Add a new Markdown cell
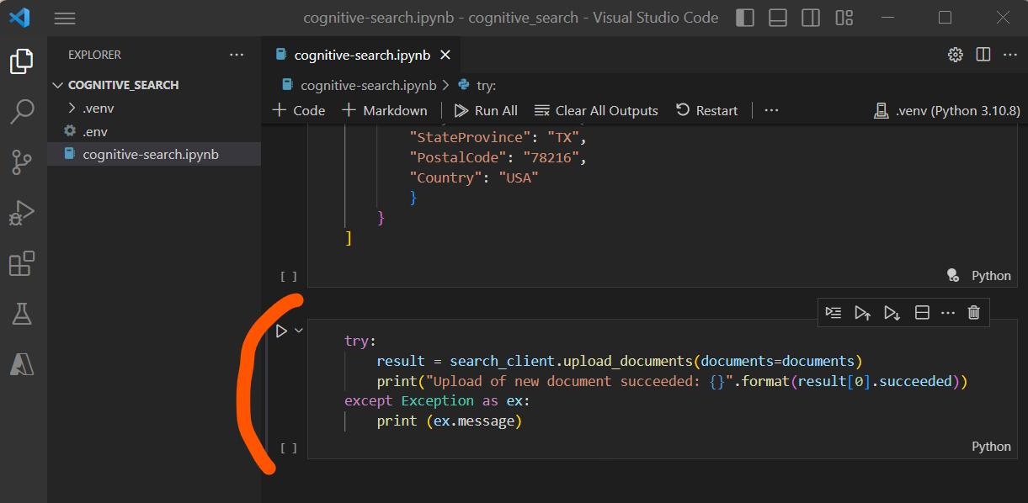Screen dimensions: 1028x503 click(x=385, y=110)
